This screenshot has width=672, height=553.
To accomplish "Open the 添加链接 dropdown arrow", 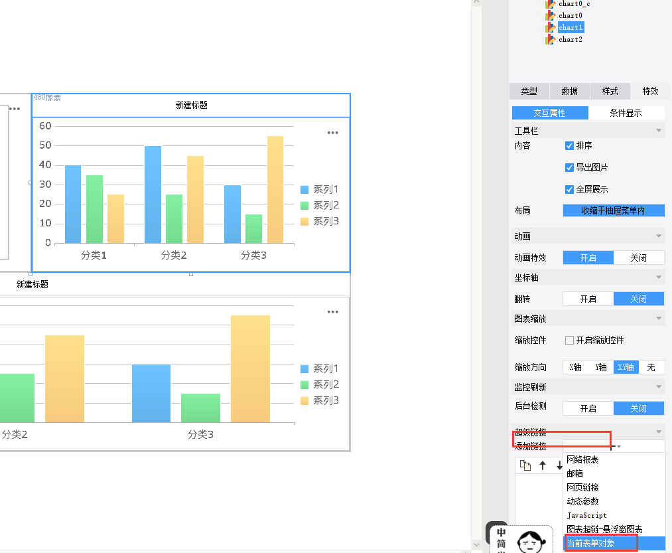I will (x=618, y=447).
